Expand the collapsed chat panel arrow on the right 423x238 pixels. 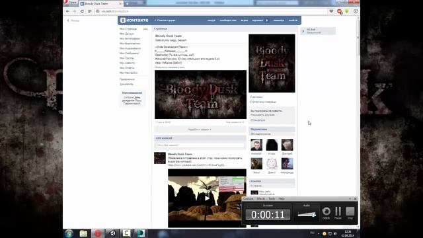pyautogui.click(x=303, y=31)
